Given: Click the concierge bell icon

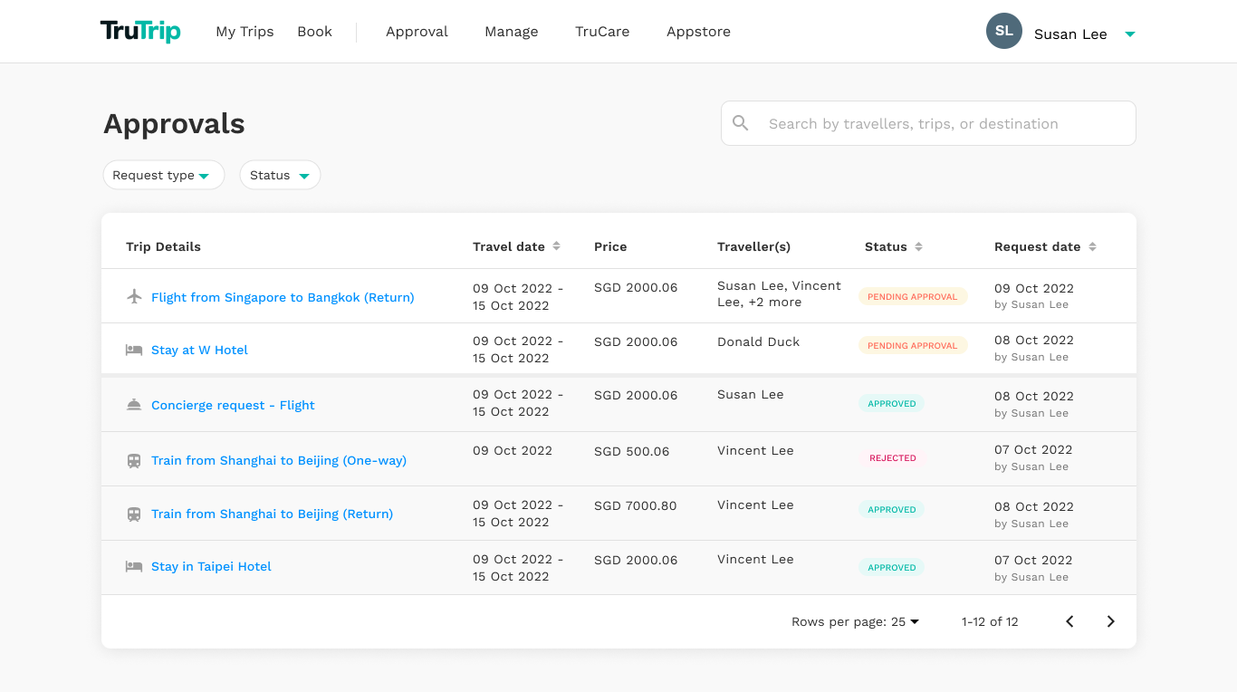Looking at the screenshot, I should [134, 405].
